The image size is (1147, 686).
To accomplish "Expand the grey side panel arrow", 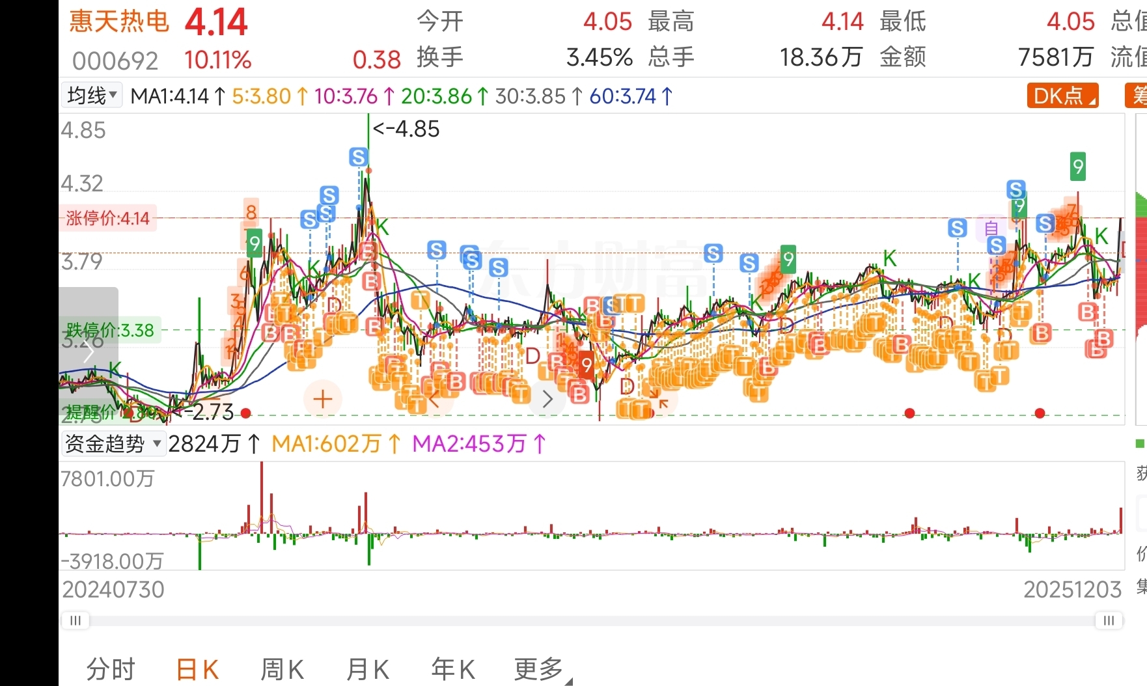I will 89,351.
